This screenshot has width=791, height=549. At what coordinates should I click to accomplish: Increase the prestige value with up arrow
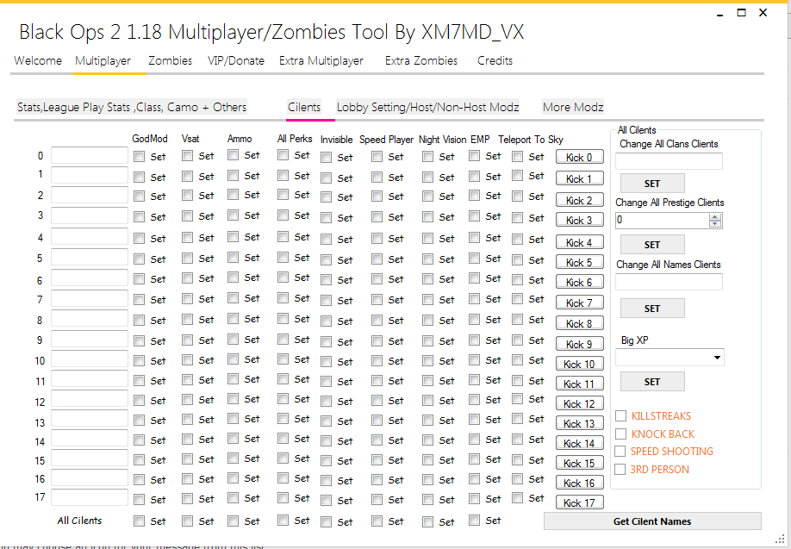coord(715,217)
